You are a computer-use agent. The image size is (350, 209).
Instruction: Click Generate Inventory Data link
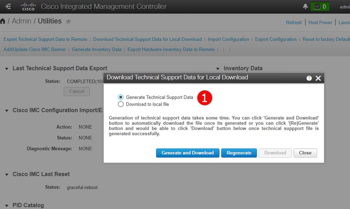point(97,49)
